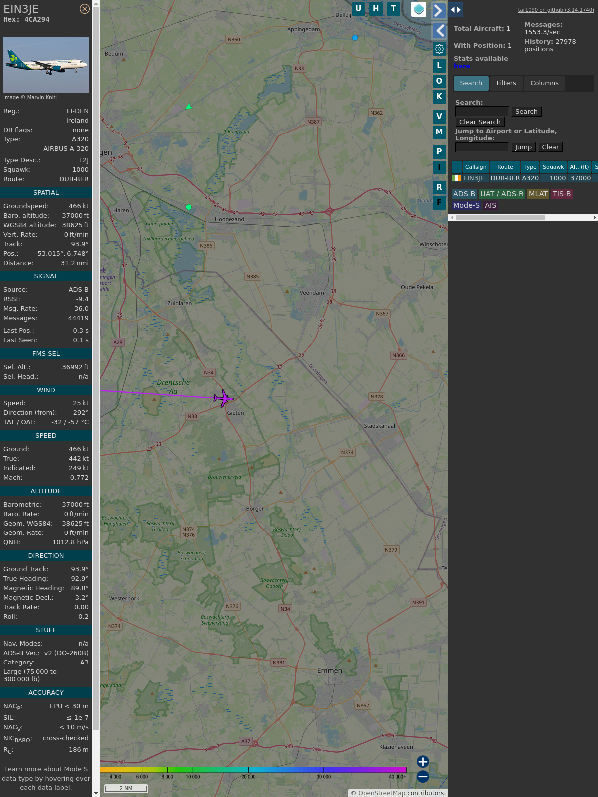Switch to the Search tab
Viewport: 598px width, 797px height.
(471, 83)
